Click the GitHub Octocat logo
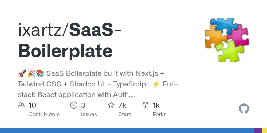 (244, 109)
